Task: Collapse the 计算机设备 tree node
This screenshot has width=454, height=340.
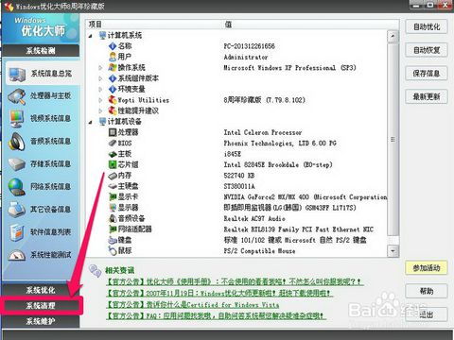Action: [91, 122]
